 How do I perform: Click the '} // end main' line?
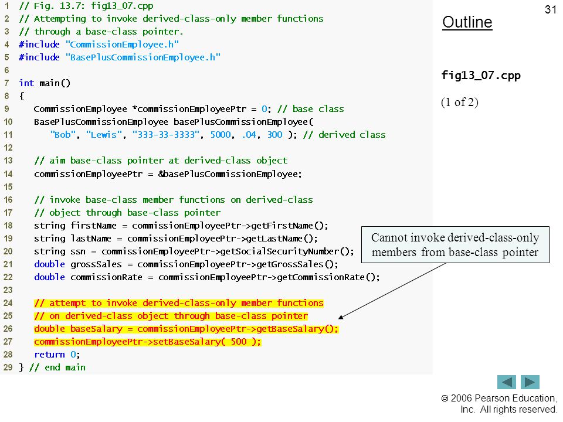click(52, 368)
